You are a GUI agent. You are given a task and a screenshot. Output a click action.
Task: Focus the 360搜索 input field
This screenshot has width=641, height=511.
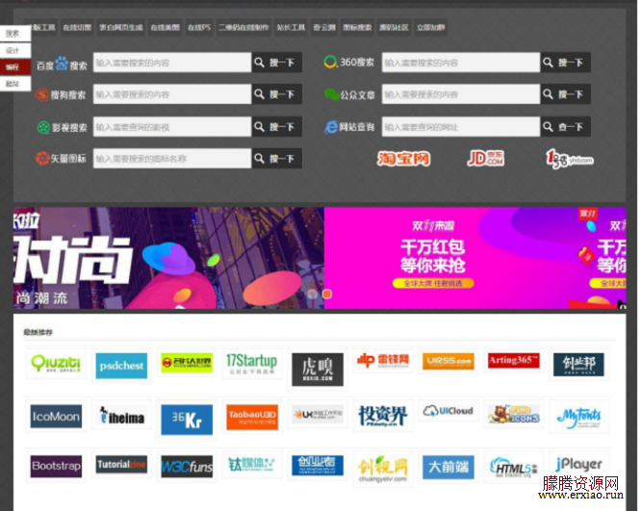[461, 63]
